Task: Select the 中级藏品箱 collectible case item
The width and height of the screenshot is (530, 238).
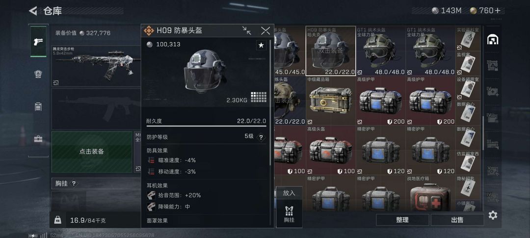Action: (330, 101)
